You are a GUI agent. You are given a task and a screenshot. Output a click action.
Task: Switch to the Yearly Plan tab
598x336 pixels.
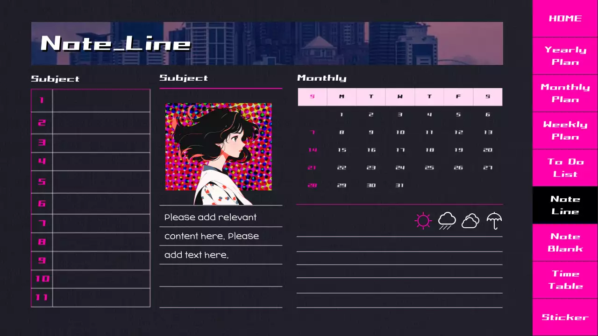pos(565,56)
